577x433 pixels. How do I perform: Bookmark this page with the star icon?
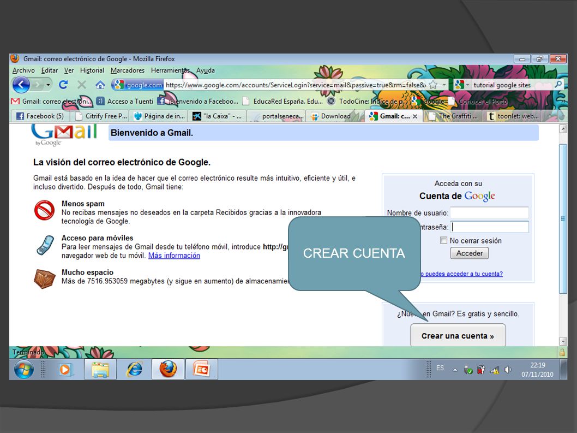pyautogui.click(x=433, y=85)
